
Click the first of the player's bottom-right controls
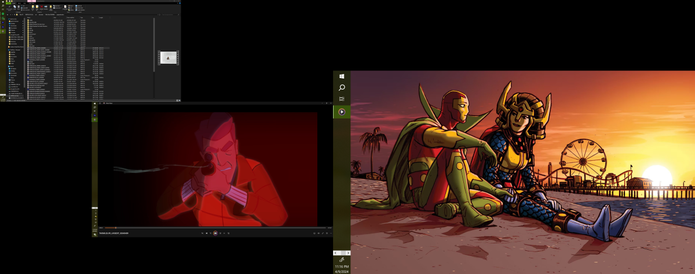(314, 233)
